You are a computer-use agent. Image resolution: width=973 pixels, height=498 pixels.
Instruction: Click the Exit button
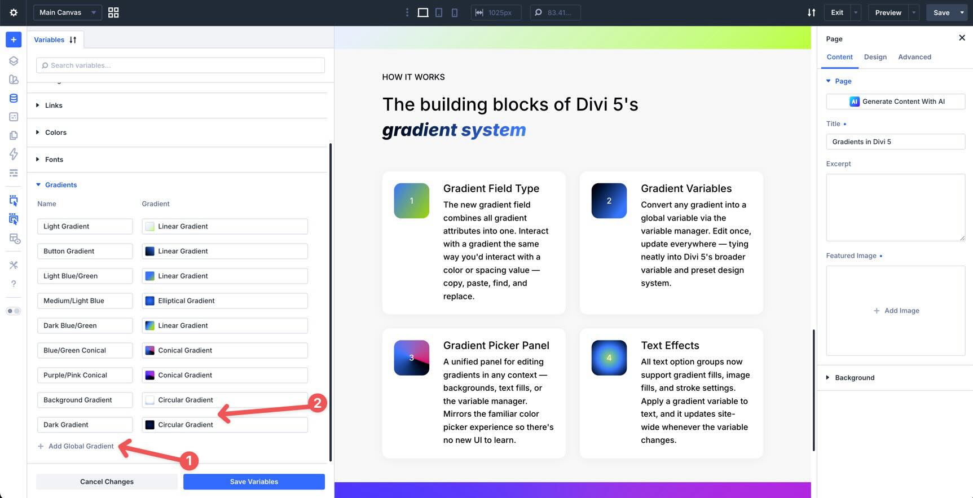pos(837,12)
